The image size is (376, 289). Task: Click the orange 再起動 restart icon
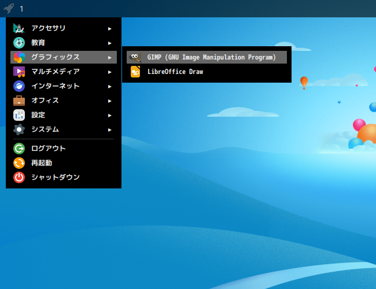[19, 163]
